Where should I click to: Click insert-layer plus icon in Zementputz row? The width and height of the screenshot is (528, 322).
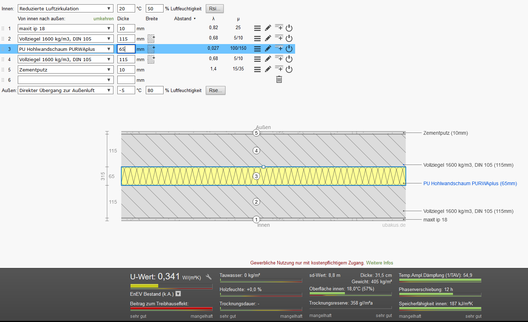(279, 69)
